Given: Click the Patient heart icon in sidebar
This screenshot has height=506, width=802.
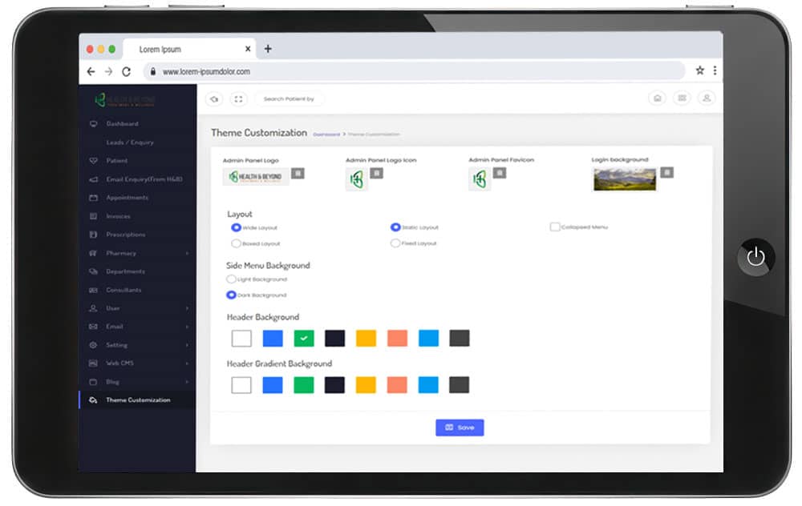Looking at the screenshot, I should click(x=93, y=160).
